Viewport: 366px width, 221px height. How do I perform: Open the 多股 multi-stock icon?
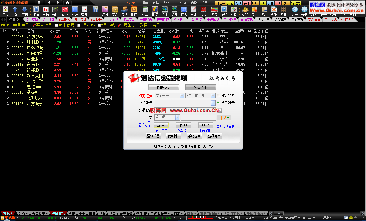click(x=214, y=11)
